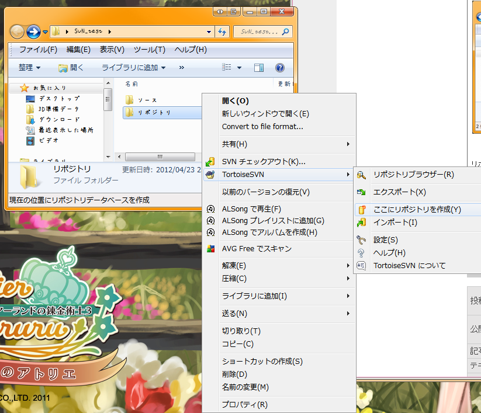Click the folder icon in address bar
This screenshot has height=413, width=481.
point(56,32)
